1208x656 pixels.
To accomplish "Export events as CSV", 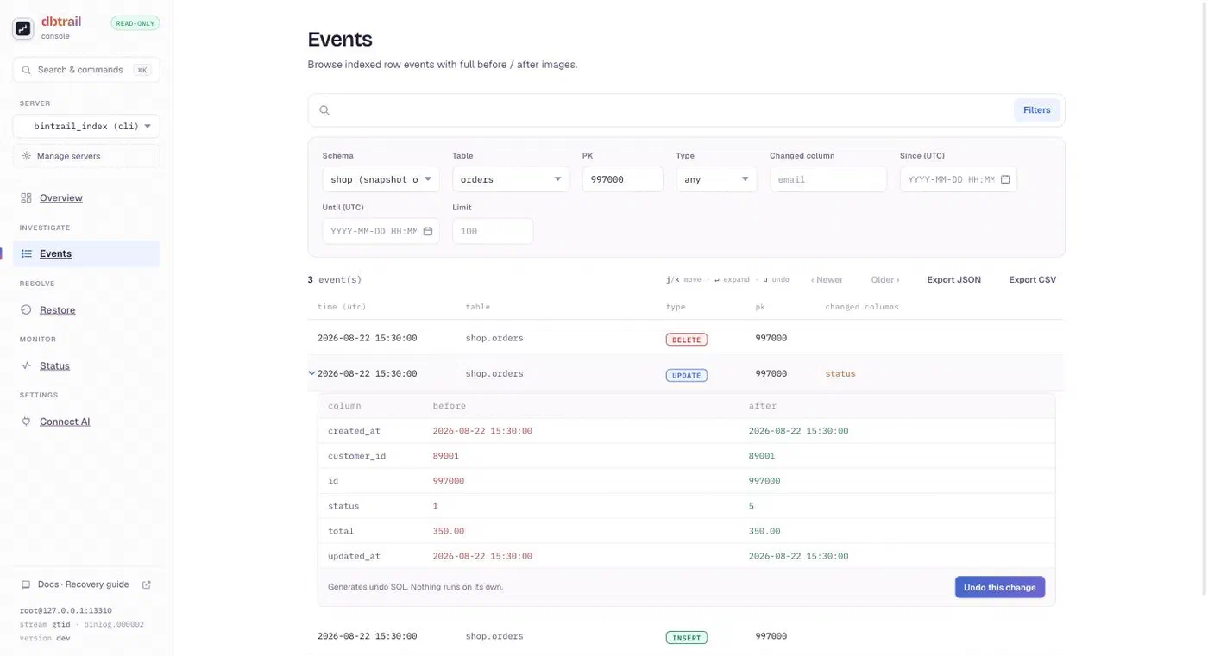I will point(1032,280).
